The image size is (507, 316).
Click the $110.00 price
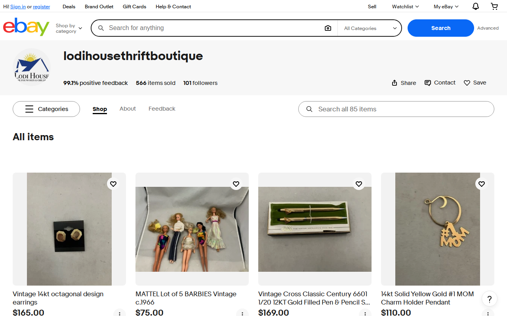click(396, 312)
